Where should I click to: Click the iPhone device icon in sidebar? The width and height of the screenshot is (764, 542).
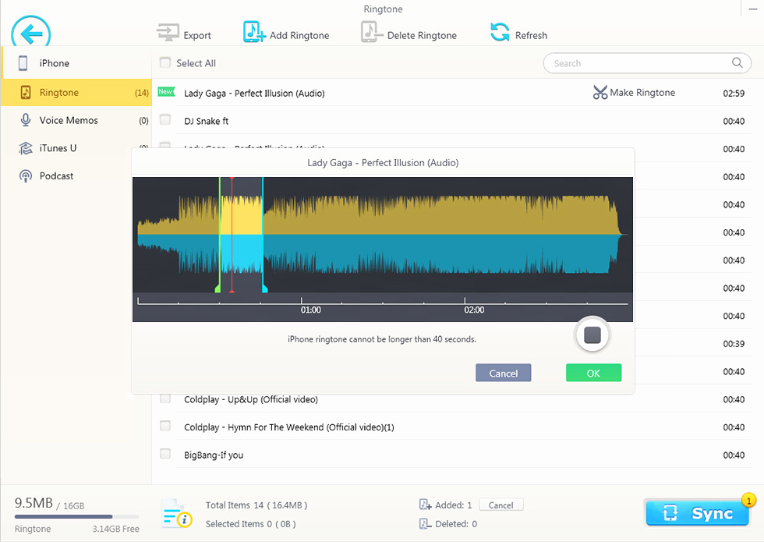click(23, 63)
